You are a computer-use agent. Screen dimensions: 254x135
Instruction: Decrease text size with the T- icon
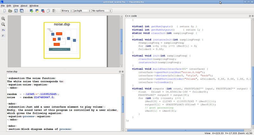pos(3,36)
